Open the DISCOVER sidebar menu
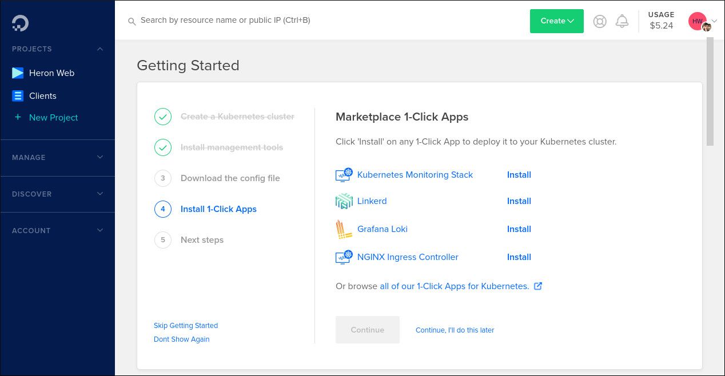725x376 pixels. point(57,194)
